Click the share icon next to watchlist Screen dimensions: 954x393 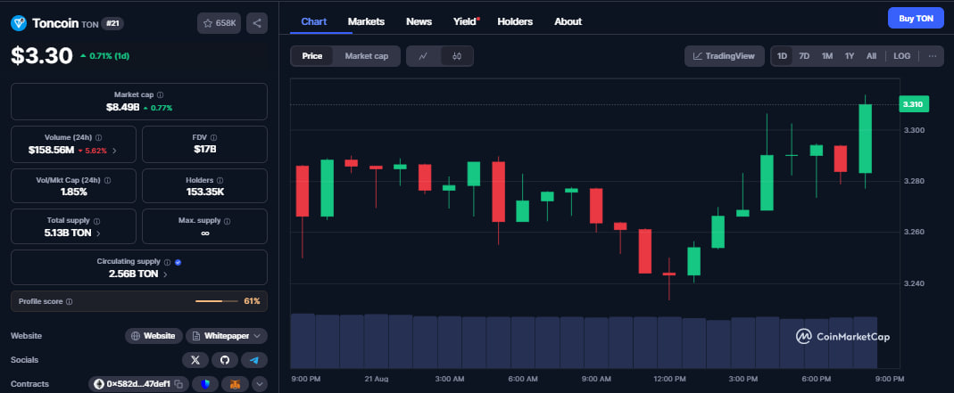click(255, 23)
